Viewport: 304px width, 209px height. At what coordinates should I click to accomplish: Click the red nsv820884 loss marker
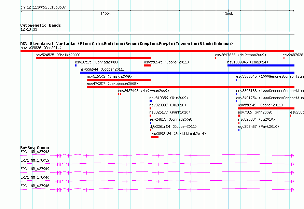pos(239,123)
